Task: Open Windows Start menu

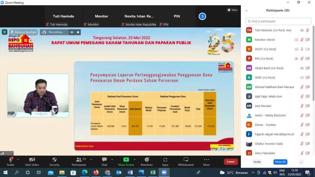Action: point(6,172)
